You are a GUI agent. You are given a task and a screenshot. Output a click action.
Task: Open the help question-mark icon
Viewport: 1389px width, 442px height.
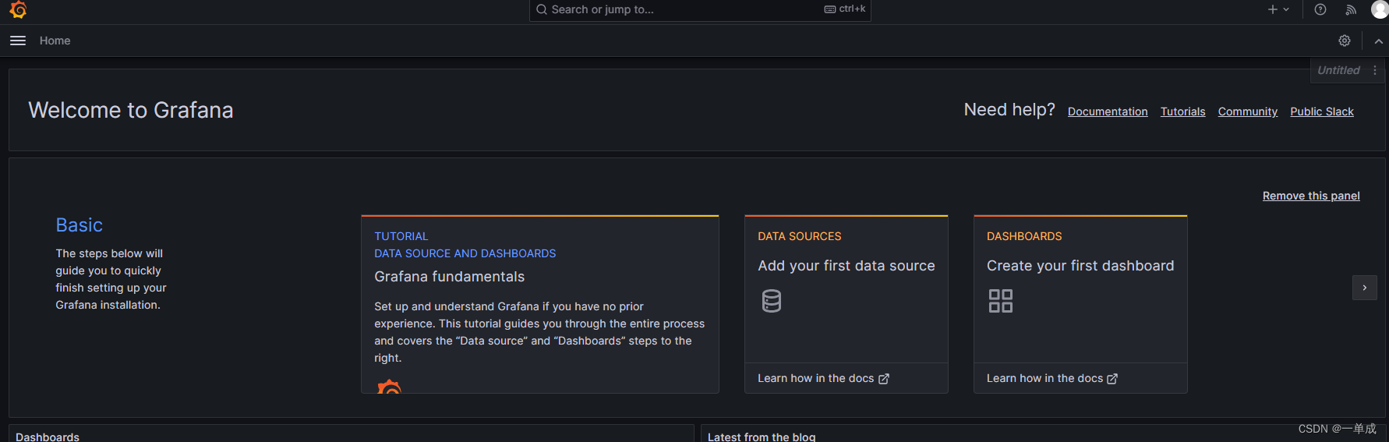click(1320, 9)
